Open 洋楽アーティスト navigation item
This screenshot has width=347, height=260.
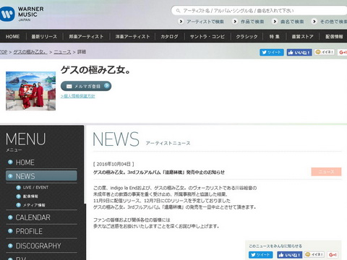click(132, 37)
